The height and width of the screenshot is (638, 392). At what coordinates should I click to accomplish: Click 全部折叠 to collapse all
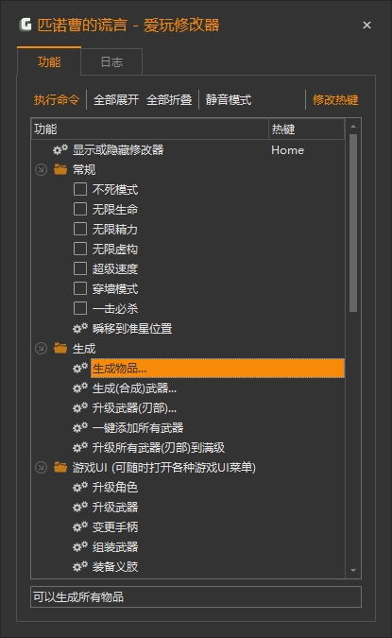(169, 99)
